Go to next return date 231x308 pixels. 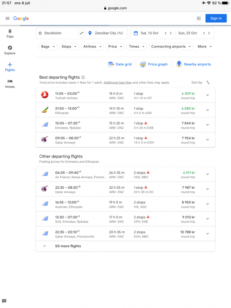pos(209,33)
